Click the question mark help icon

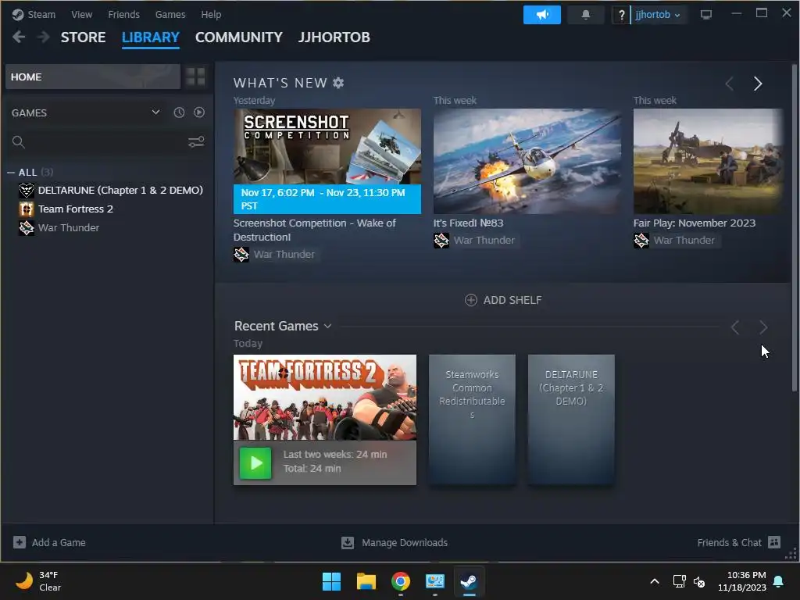tap(621, 16)
